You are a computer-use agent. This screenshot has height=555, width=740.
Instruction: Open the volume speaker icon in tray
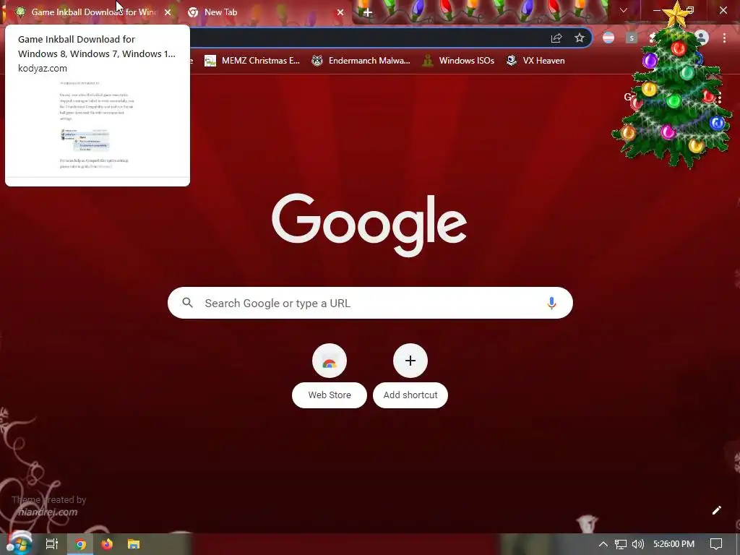pyautogui.click(x=637, y=544)
